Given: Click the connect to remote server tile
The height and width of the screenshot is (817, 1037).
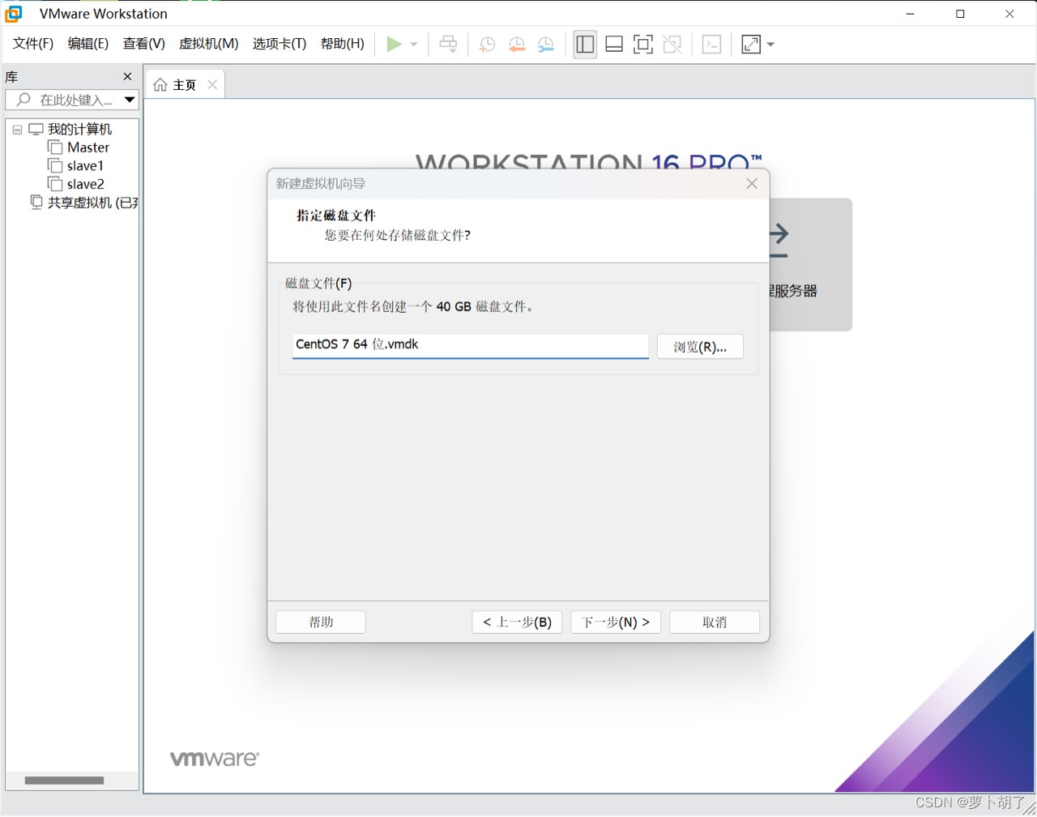Looking at the screenshot, I should pyautogui.click(x=810, y=264).
